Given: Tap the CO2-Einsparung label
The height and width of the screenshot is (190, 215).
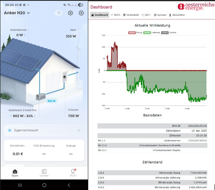Looking at the screenshot, I should click(44, 146).
